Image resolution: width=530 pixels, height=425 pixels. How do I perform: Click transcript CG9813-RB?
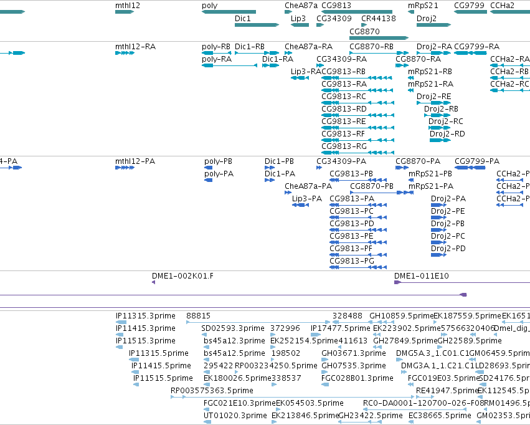point(357,78)
